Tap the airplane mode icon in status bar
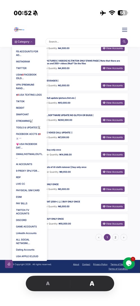This screenshot has width=140, height=306. pyautogui.click(x=103, y=13)
